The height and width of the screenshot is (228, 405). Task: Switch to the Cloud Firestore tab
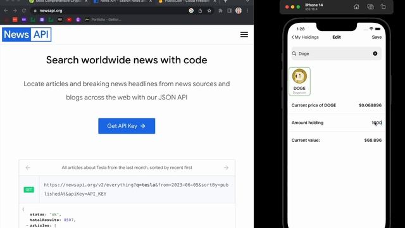187,1
